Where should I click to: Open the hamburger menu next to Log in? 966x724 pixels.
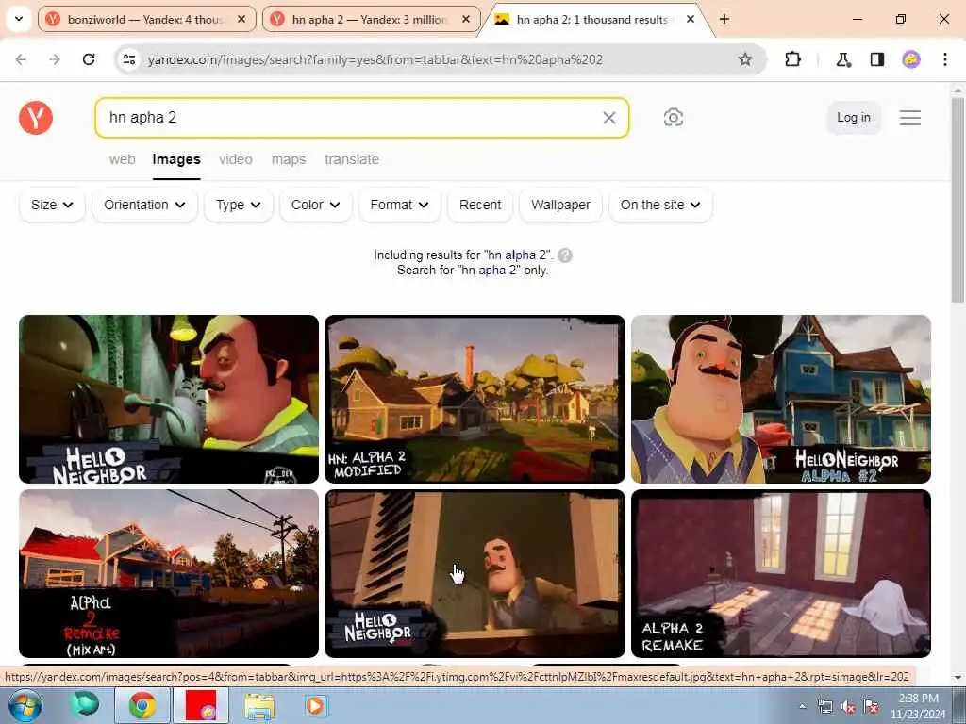coord(910,118)
